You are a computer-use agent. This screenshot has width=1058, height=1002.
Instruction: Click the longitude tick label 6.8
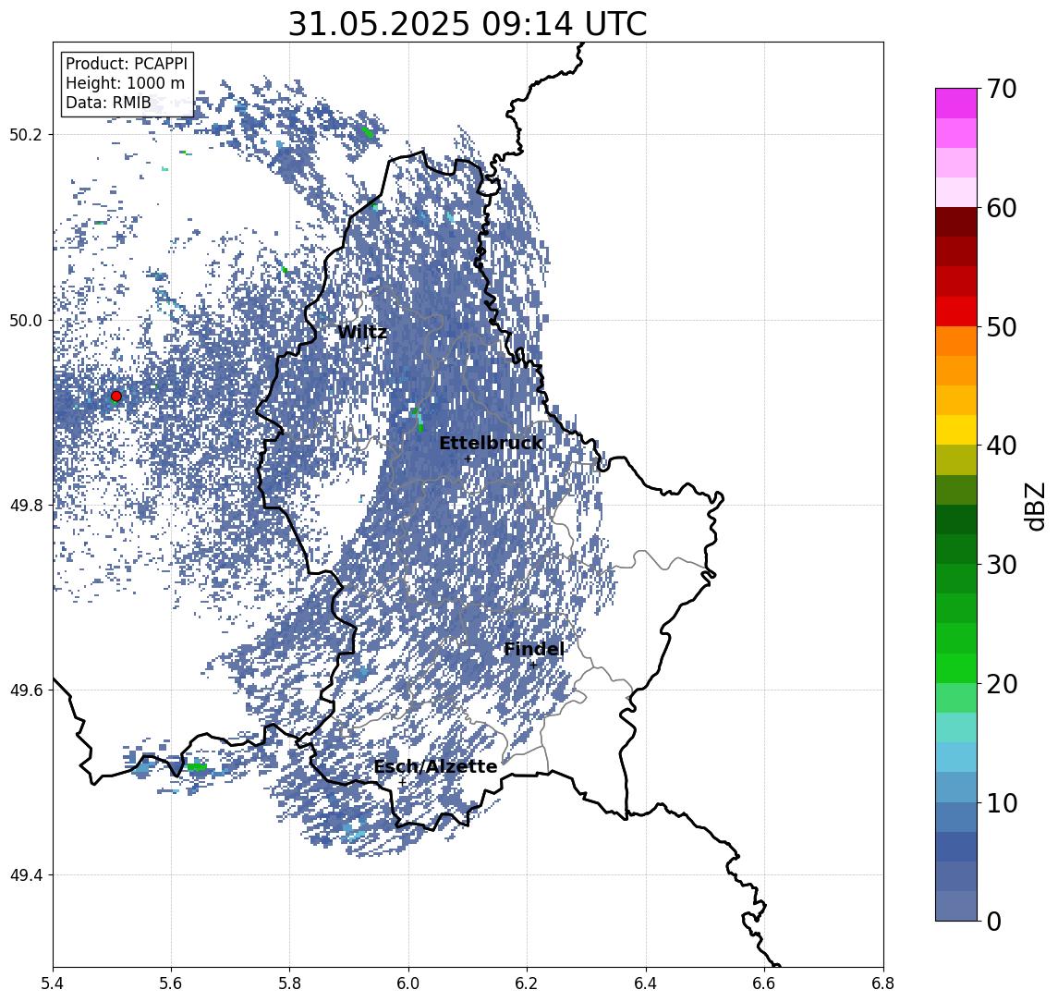[884, 984]
